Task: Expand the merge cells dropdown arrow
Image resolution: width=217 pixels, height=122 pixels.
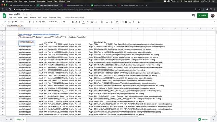Action: (98, 22)
